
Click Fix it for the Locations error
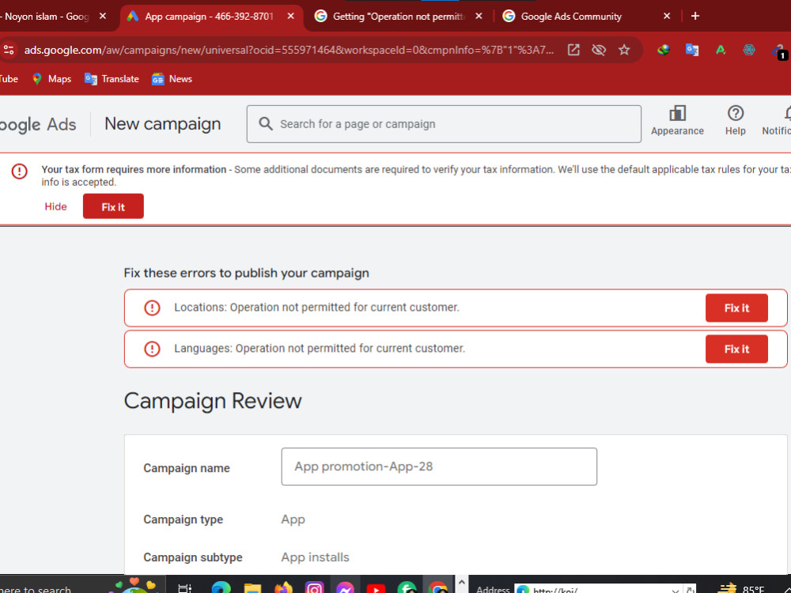(x=736, y=308)
